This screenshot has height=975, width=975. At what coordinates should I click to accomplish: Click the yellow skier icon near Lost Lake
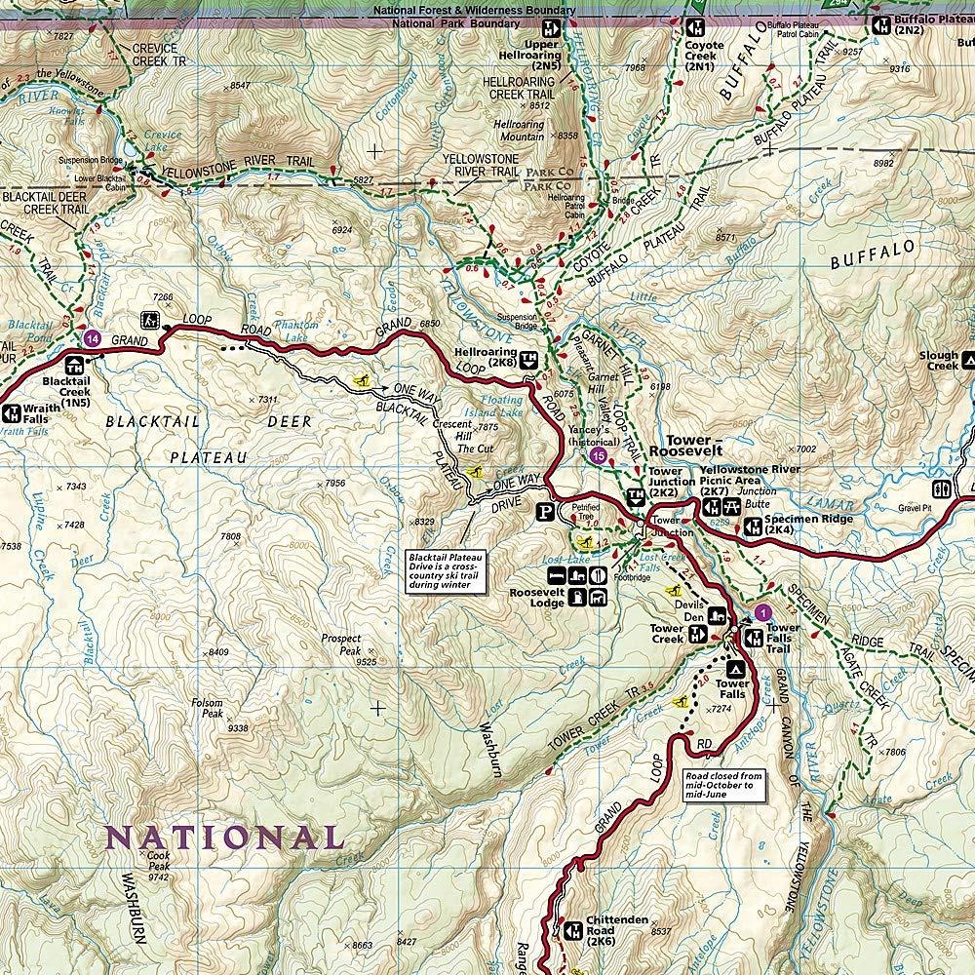pos(584,542)
